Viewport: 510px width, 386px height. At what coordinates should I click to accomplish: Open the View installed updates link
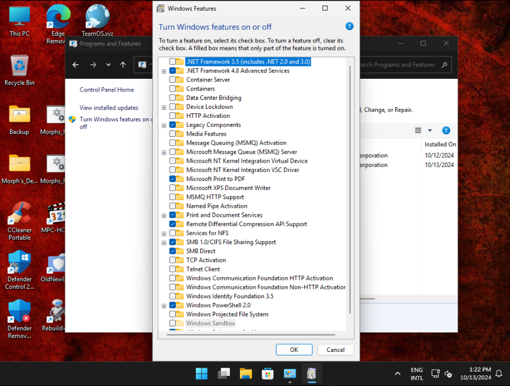(x=109, y=108)
